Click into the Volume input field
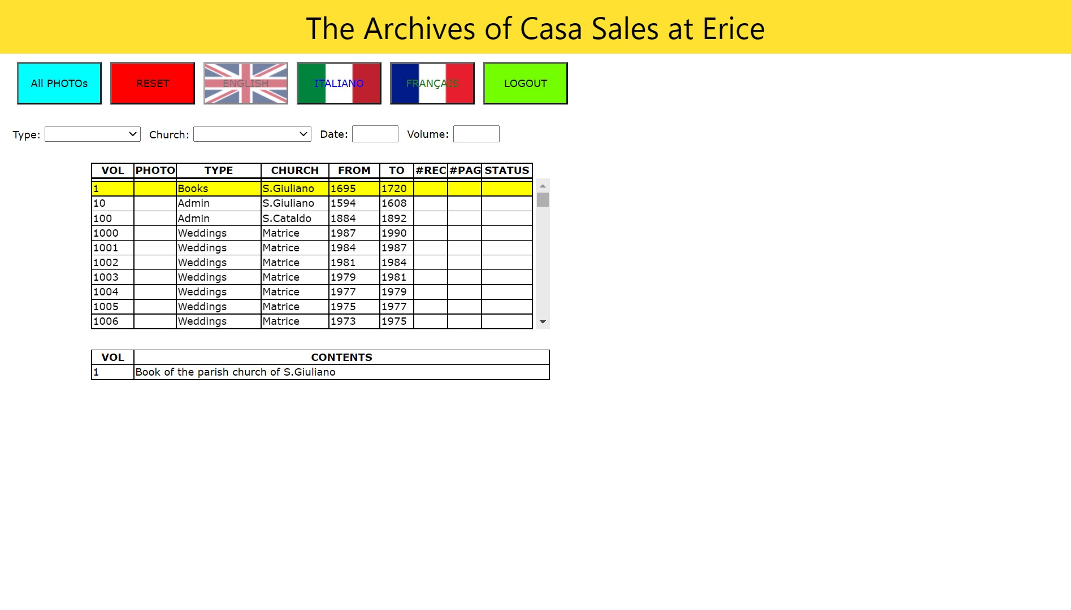 (x=476, y=134)
